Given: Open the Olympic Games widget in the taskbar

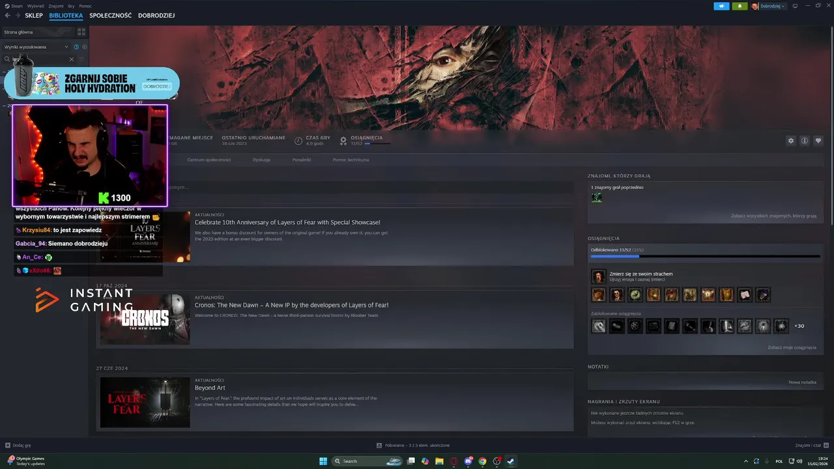Looking at the screenshot, I should tap(26, 461).
